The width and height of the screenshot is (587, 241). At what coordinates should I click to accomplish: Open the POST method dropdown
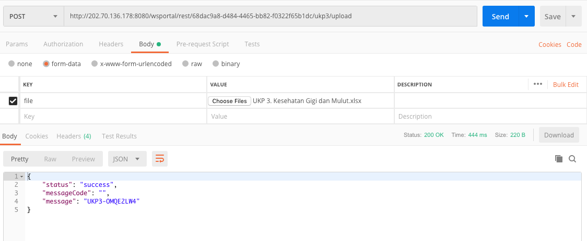click(x=34, y=17)
